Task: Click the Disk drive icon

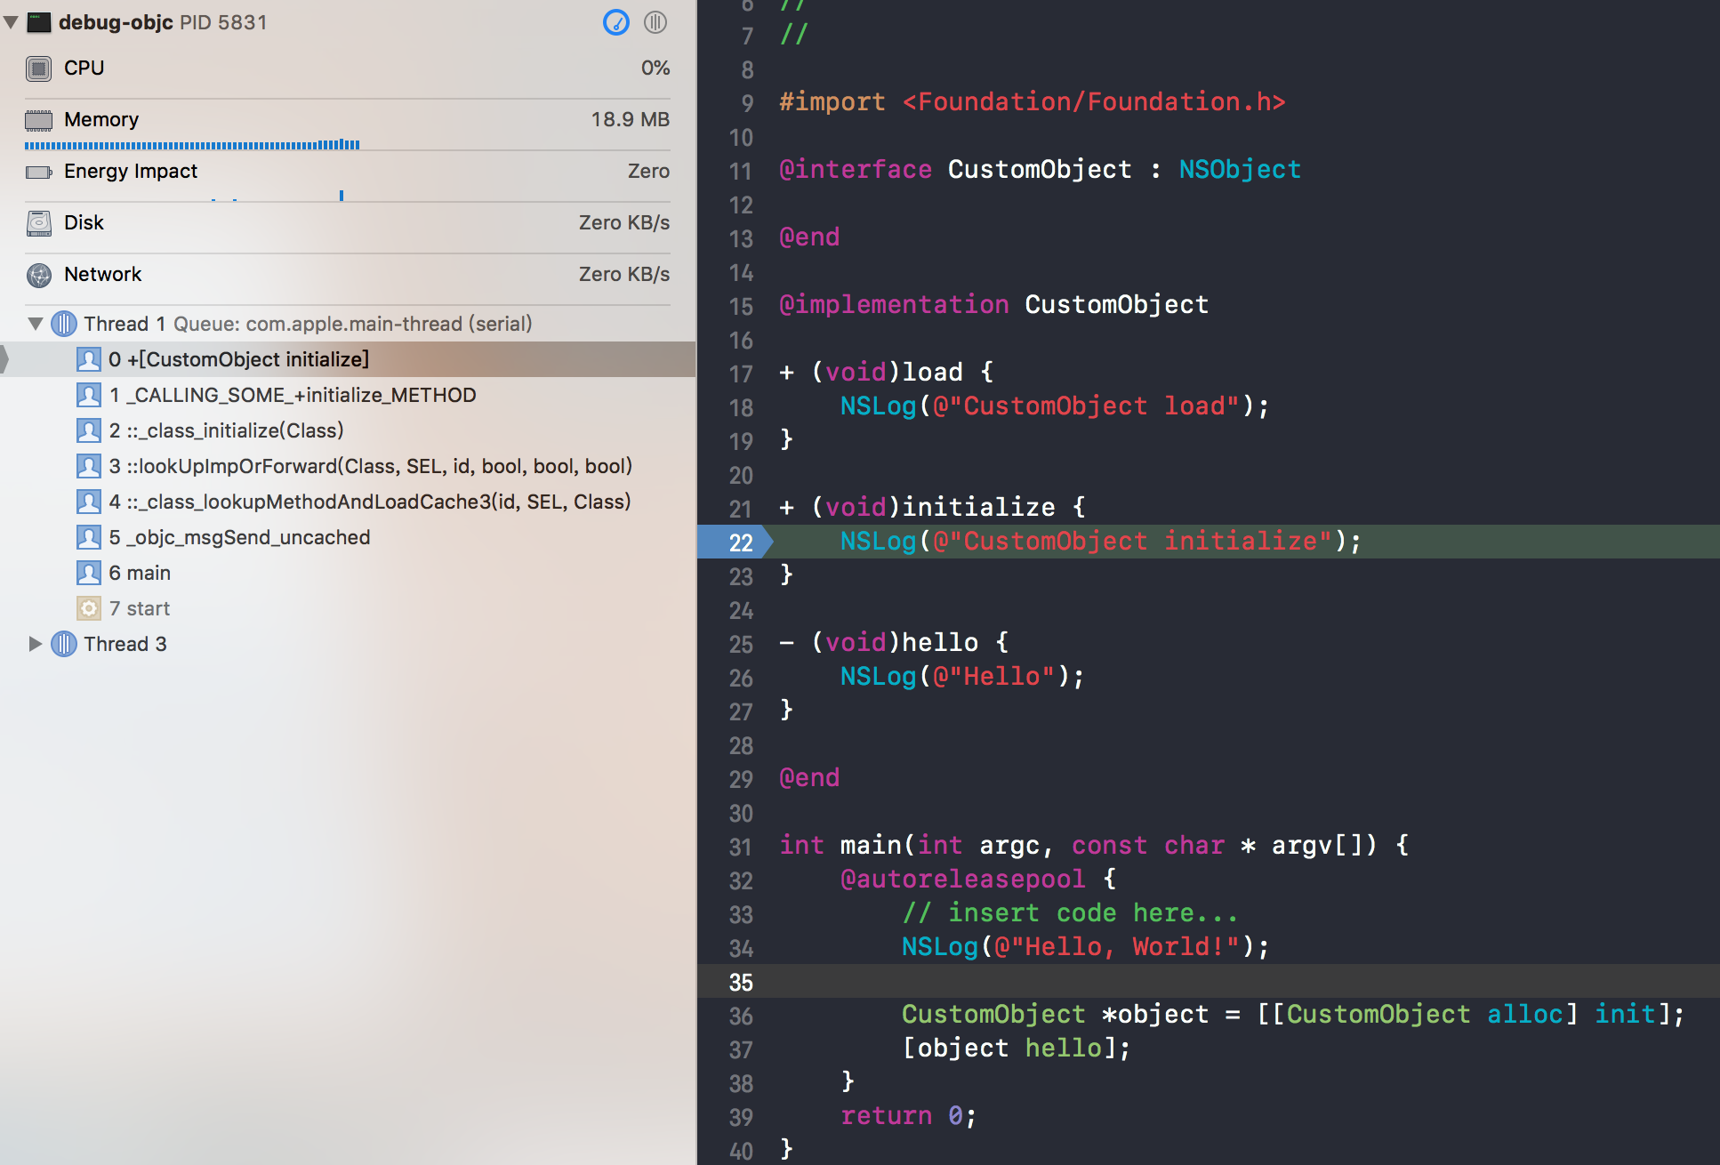Action: click(38, 223)
